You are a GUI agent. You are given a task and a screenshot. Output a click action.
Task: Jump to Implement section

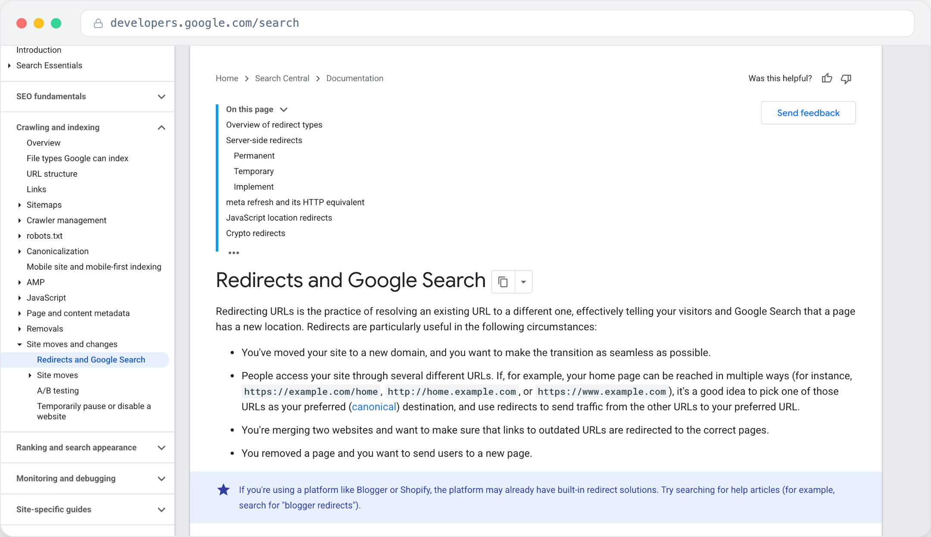[x=254, y=187]
